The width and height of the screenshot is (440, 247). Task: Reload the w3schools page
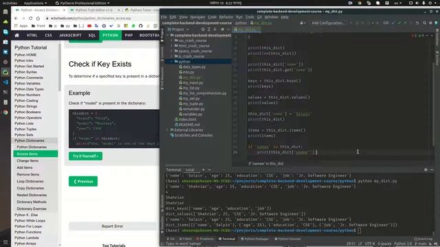tap(30, 19)
